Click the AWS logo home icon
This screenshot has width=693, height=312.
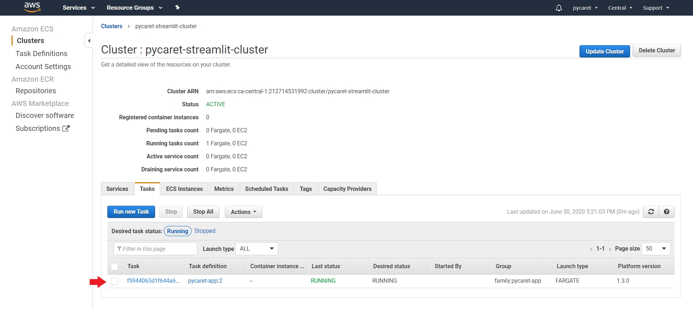tap(32, 7)
